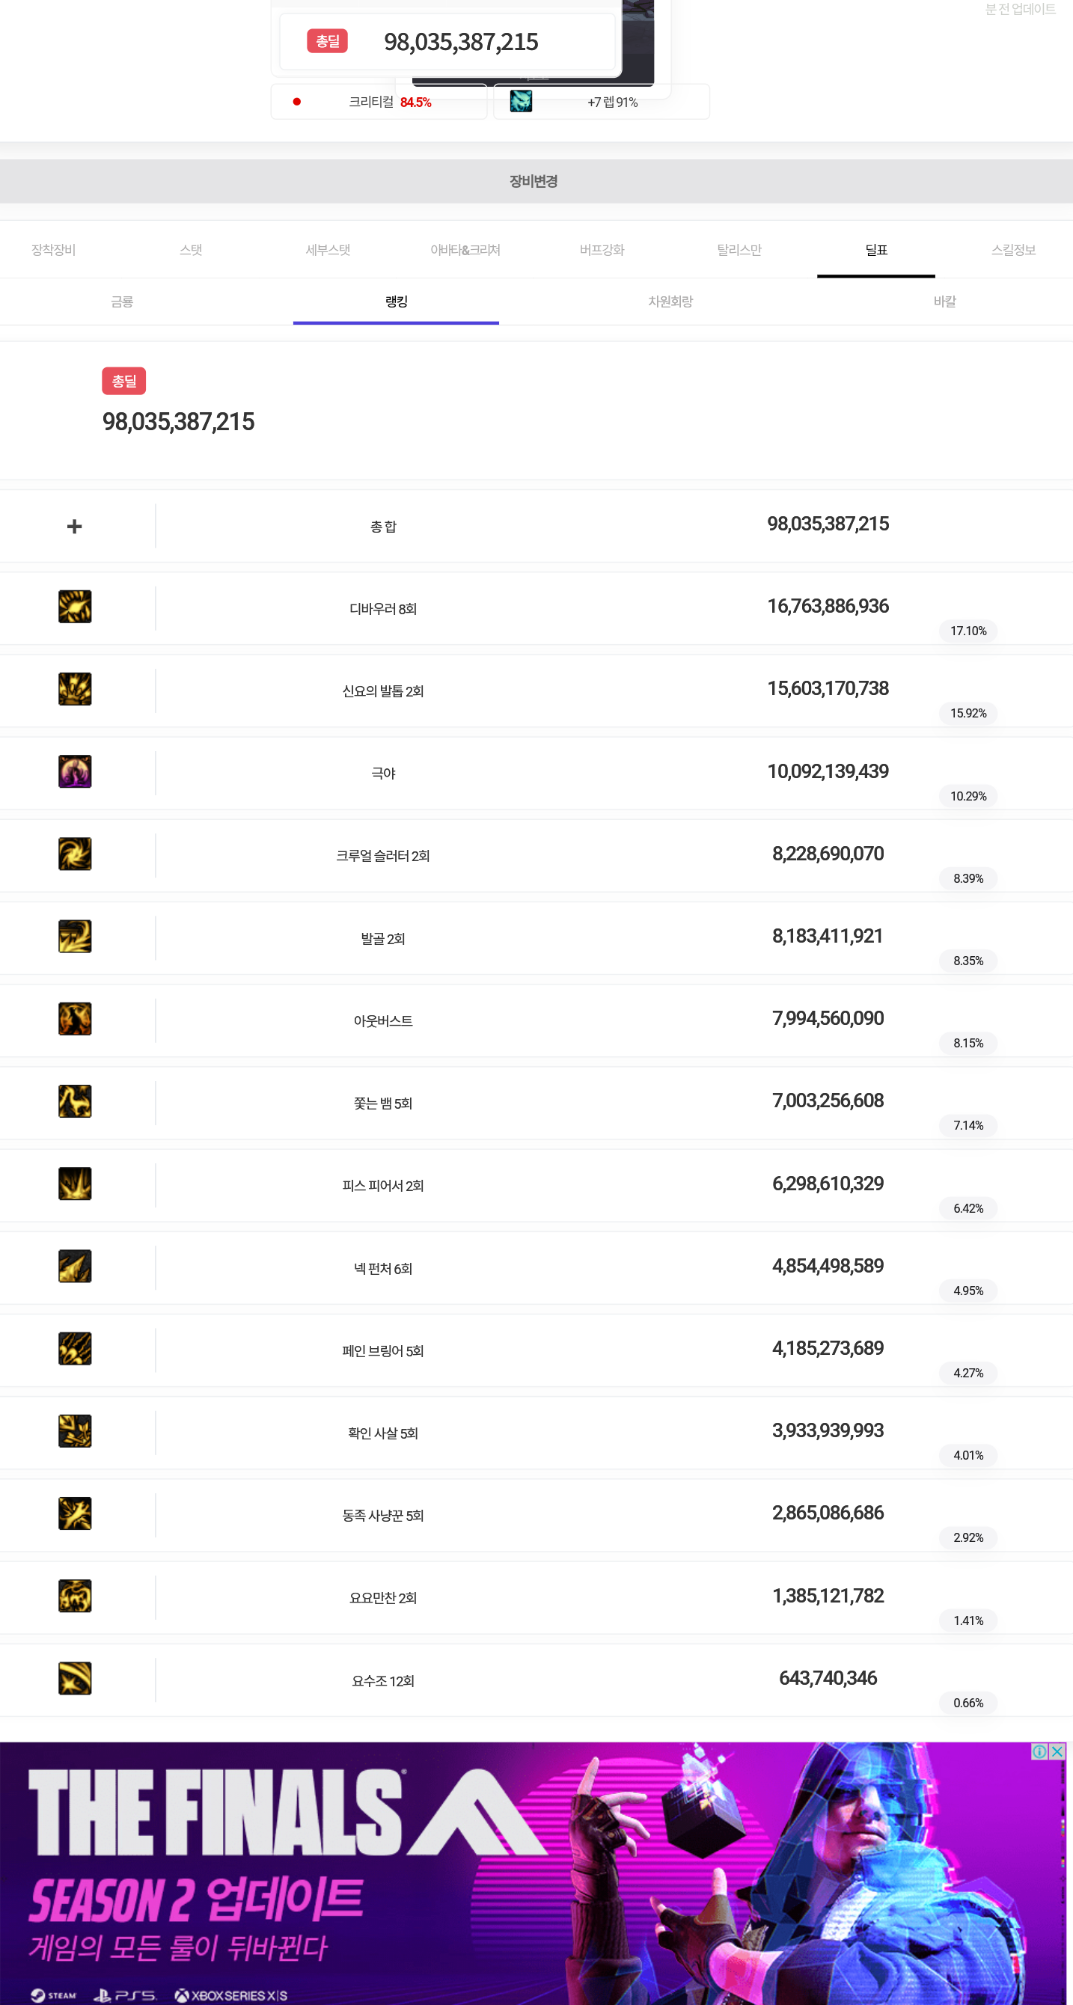Image resolution: width=1073 pixels, height=2005 pixels.
Task: Click the ad info icon on banner
Action: [x=1039, y=1751]
